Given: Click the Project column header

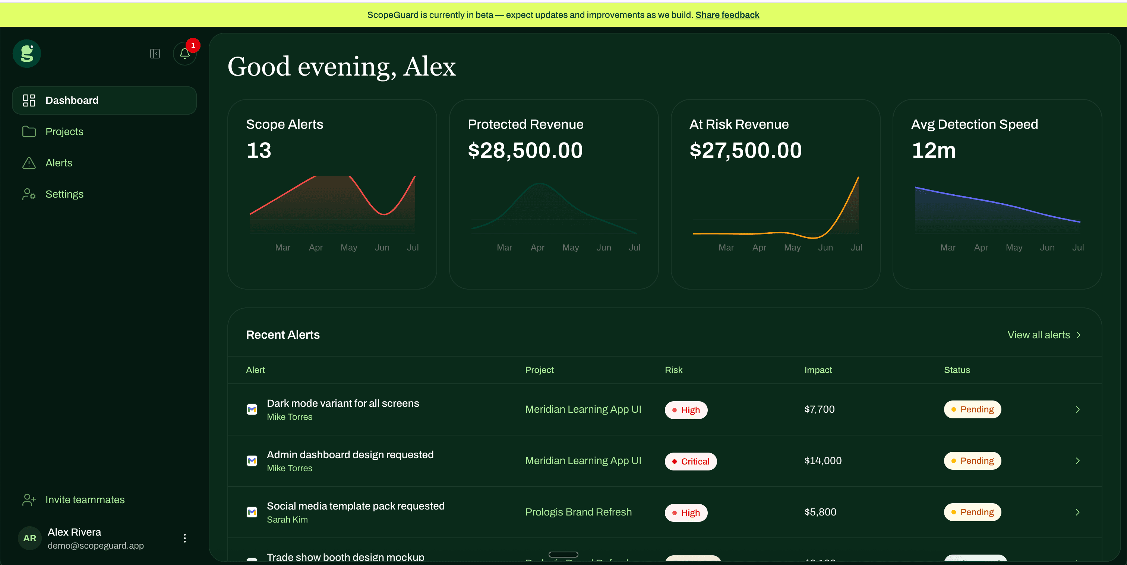Looking at the screenshot, I should pos(539,370).
